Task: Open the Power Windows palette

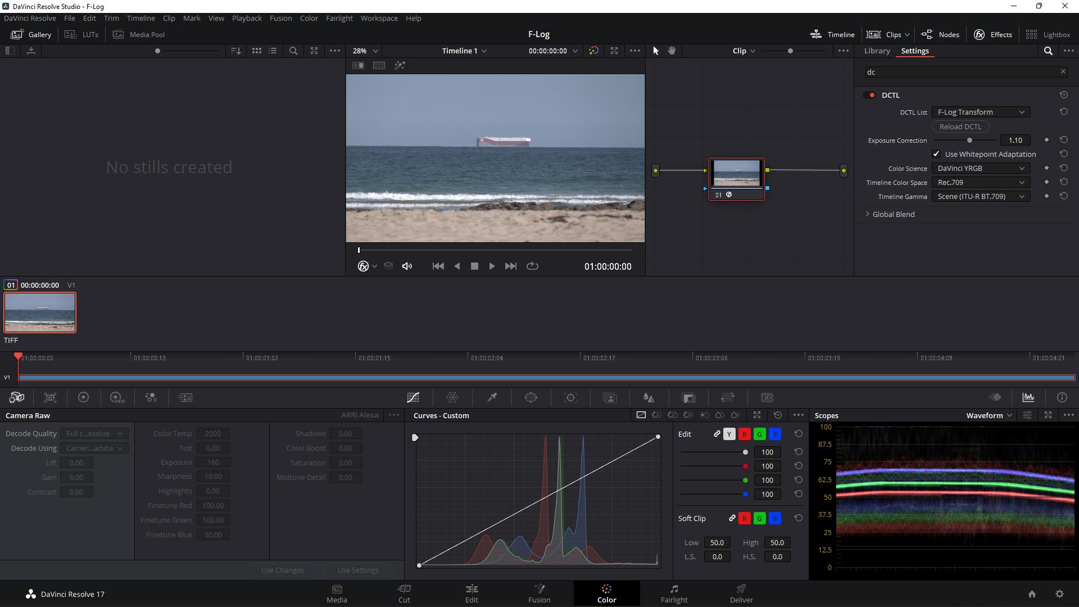Action: coord(531,397)
